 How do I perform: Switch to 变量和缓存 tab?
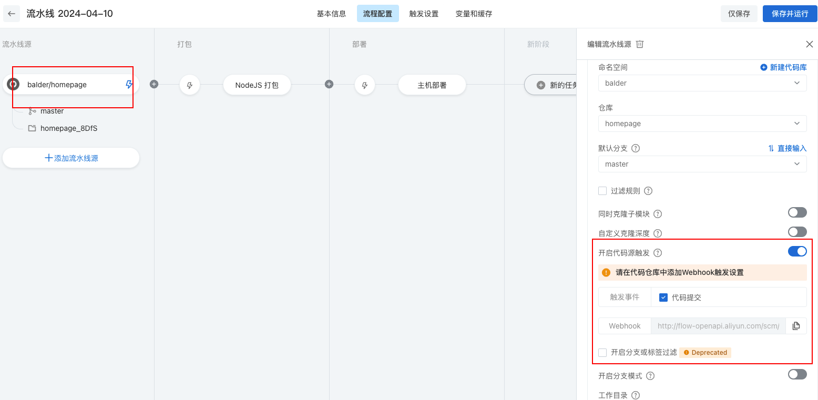[x=474, y=14]
